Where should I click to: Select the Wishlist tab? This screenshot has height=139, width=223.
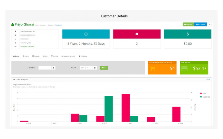click(x=54, y=56)
